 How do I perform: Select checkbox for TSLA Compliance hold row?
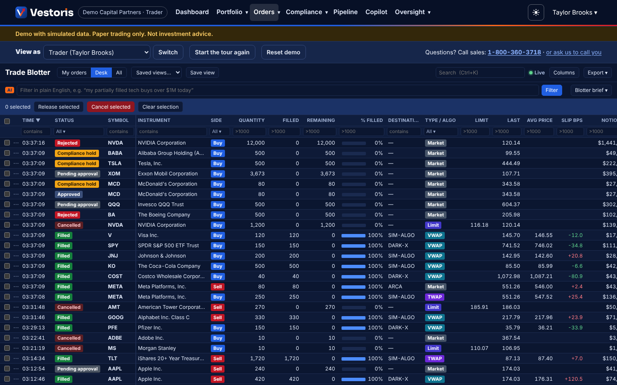pos(7,163)
